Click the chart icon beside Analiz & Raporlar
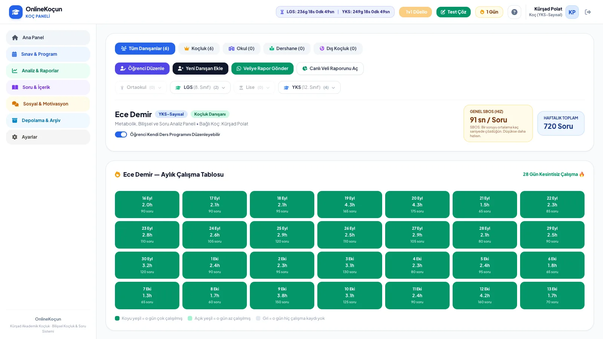The width and height of the screenshot is (603, 339). (x=15, y=71)
